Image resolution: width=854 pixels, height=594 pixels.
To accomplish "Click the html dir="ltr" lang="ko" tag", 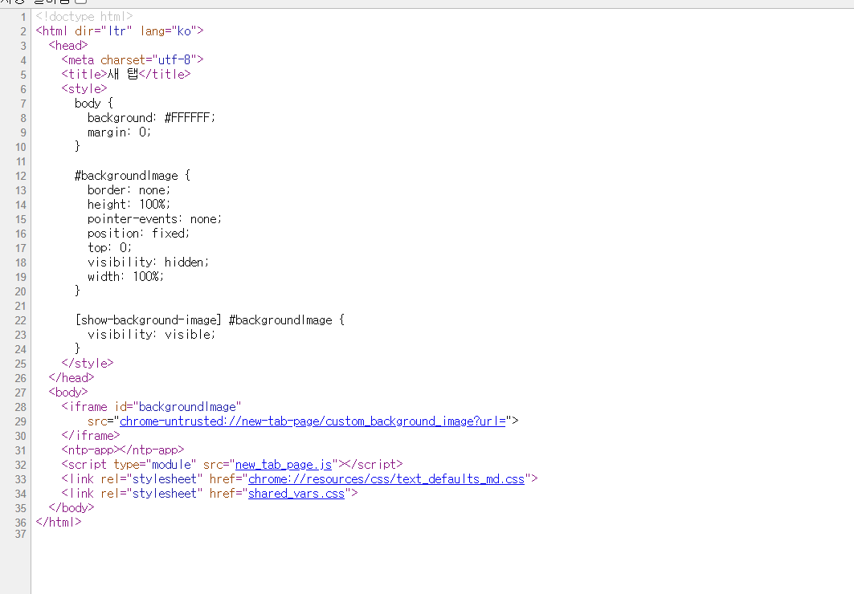I will click(x=120, y=31).
